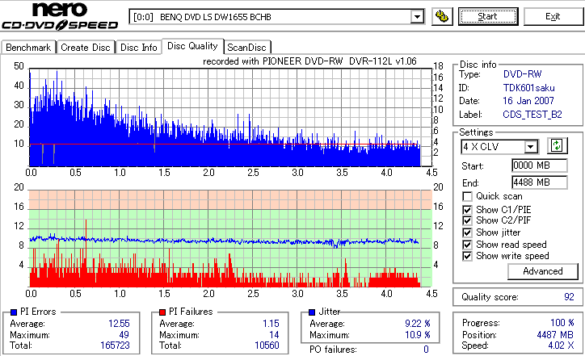Click the recorded with PIONEER DVD-RW text
This screenshot has height=356, width=585.
309,61
